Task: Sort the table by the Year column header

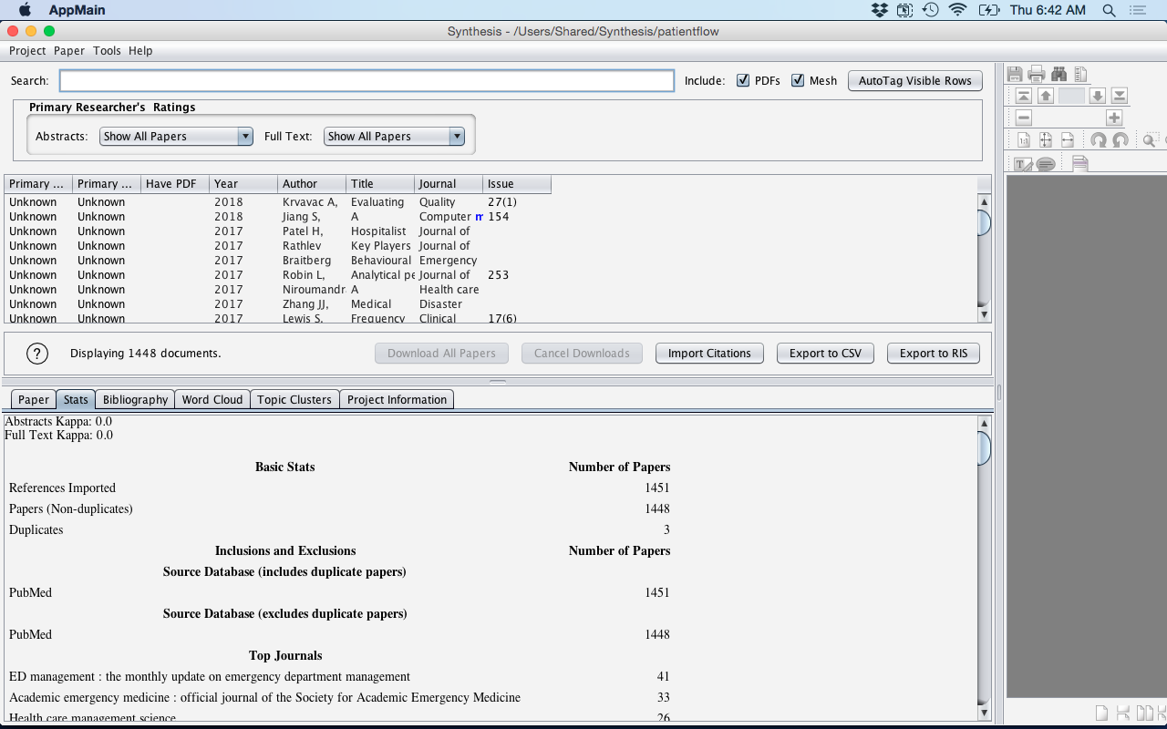Action: [243, 184]
